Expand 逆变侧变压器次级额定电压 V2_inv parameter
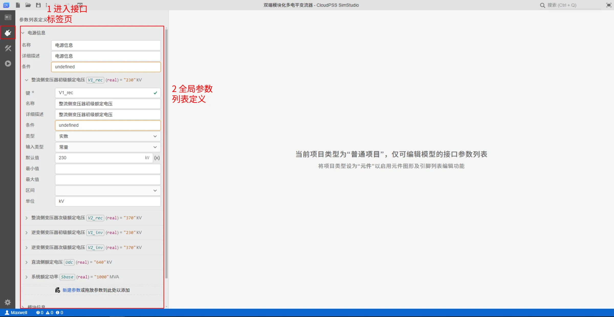Screen dimensions: 614x317 click(x=26, y=248)
